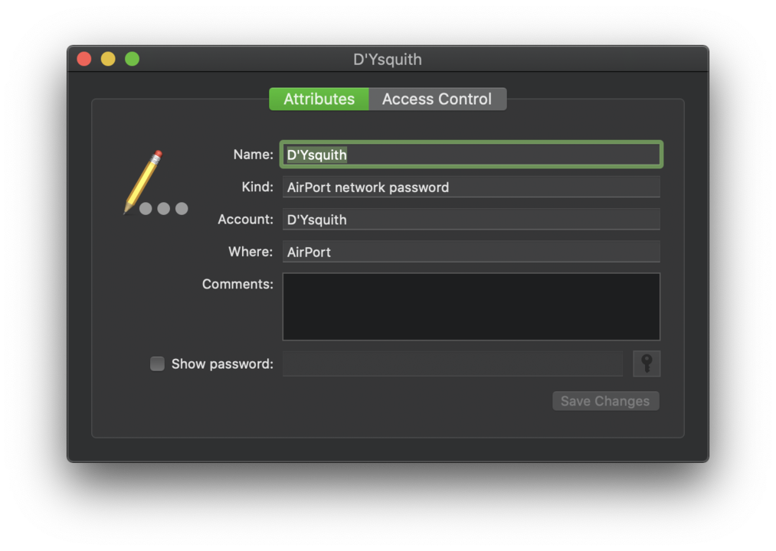
Task: Click the "Name:" label
Action: point(253,155)
